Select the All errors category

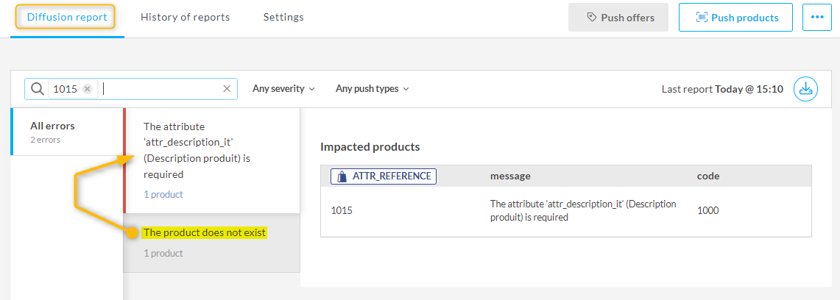click(52, 132)
